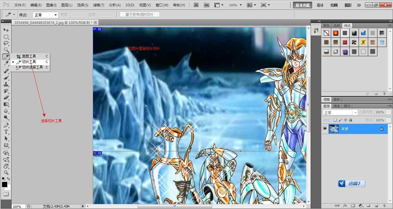393x209 pixels.
Task: Select the Dodge tool
Action: tap(6, 117)
